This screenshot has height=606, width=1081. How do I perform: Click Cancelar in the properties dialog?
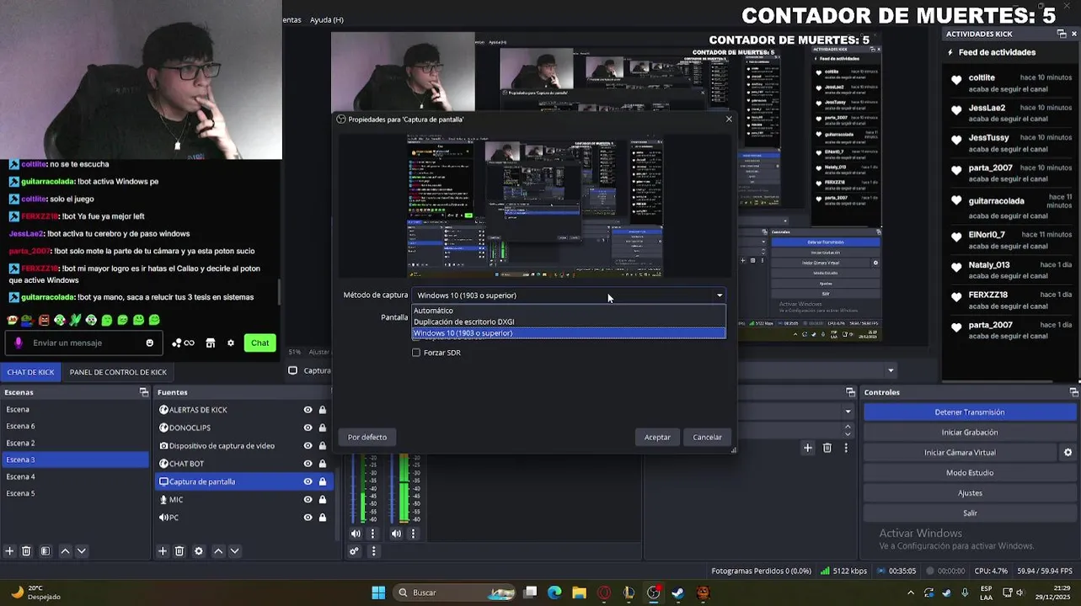(x=707, y=437)
